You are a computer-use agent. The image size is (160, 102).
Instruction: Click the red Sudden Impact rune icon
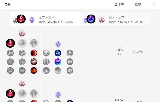tap(34, 53)
